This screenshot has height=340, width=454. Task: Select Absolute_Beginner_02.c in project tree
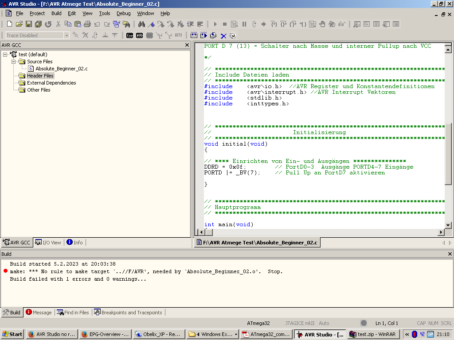click(61, 69)
